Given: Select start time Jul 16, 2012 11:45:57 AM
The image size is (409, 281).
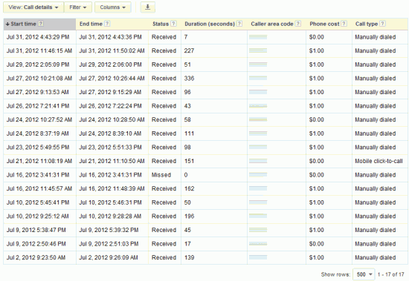Looking at the screenshot, I should [39, 188].
